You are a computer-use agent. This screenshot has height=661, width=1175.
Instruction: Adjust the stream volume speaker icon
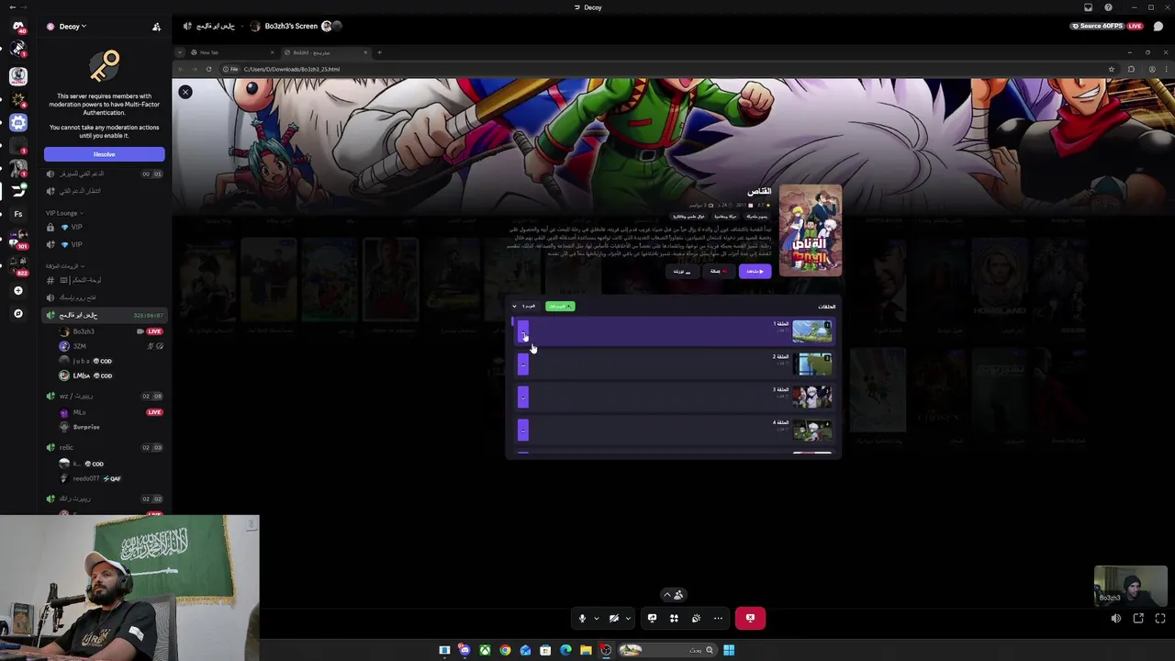[x=1115, y=619]
